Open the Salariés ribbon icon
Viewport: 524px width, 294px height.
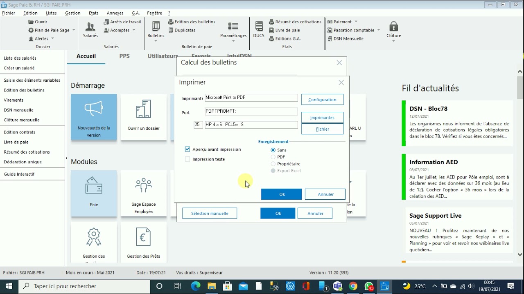coord(90,29)
